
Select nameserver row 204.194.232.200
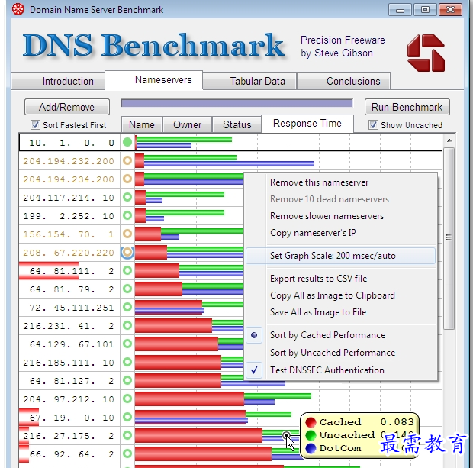pos(230,160)
